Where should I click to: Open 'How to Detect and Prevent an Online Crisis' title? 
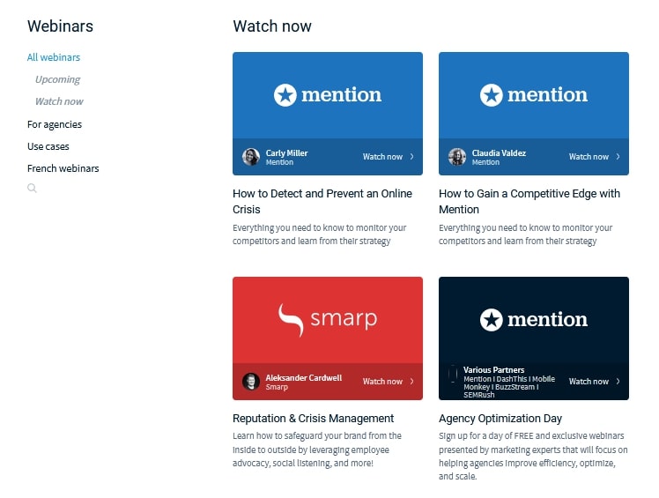pos(322,202)
